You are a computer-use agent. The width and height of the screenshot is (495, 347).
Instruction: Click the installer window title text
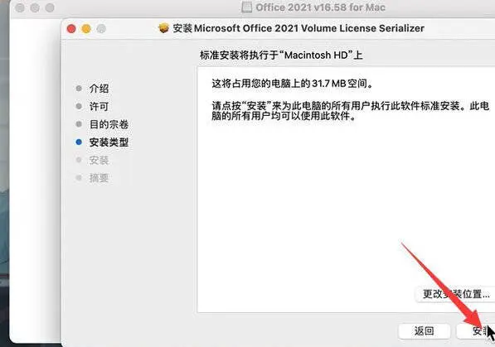(298, 28)
